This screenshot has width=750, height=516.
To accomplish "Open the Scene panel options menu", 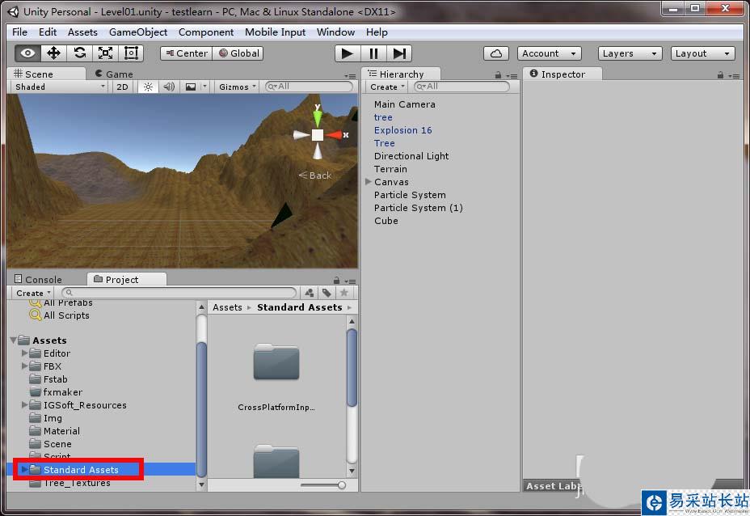I will pyautogui.click(x=350, y=76).
